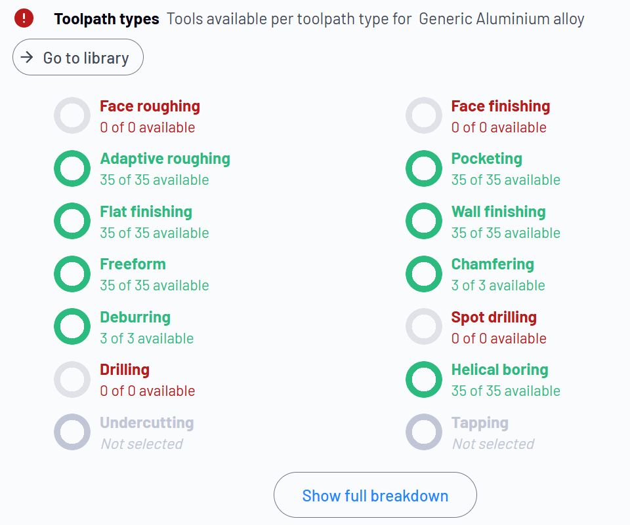Select the Undercutting toolpath ring
Image resolution: width=630 pixels, height=525 pixels.
[72, 433]
